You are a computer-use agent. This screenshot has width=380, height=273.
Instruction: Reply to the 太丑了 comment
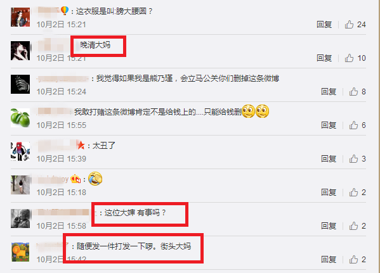329,159
